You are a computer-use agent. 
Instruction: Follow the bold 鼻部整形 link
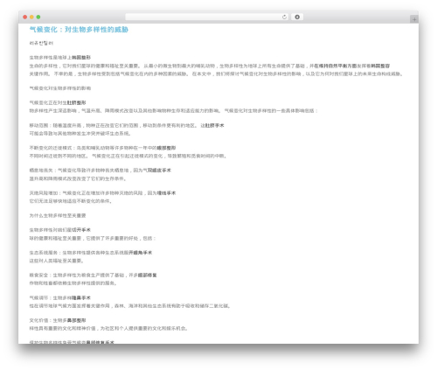77,320
